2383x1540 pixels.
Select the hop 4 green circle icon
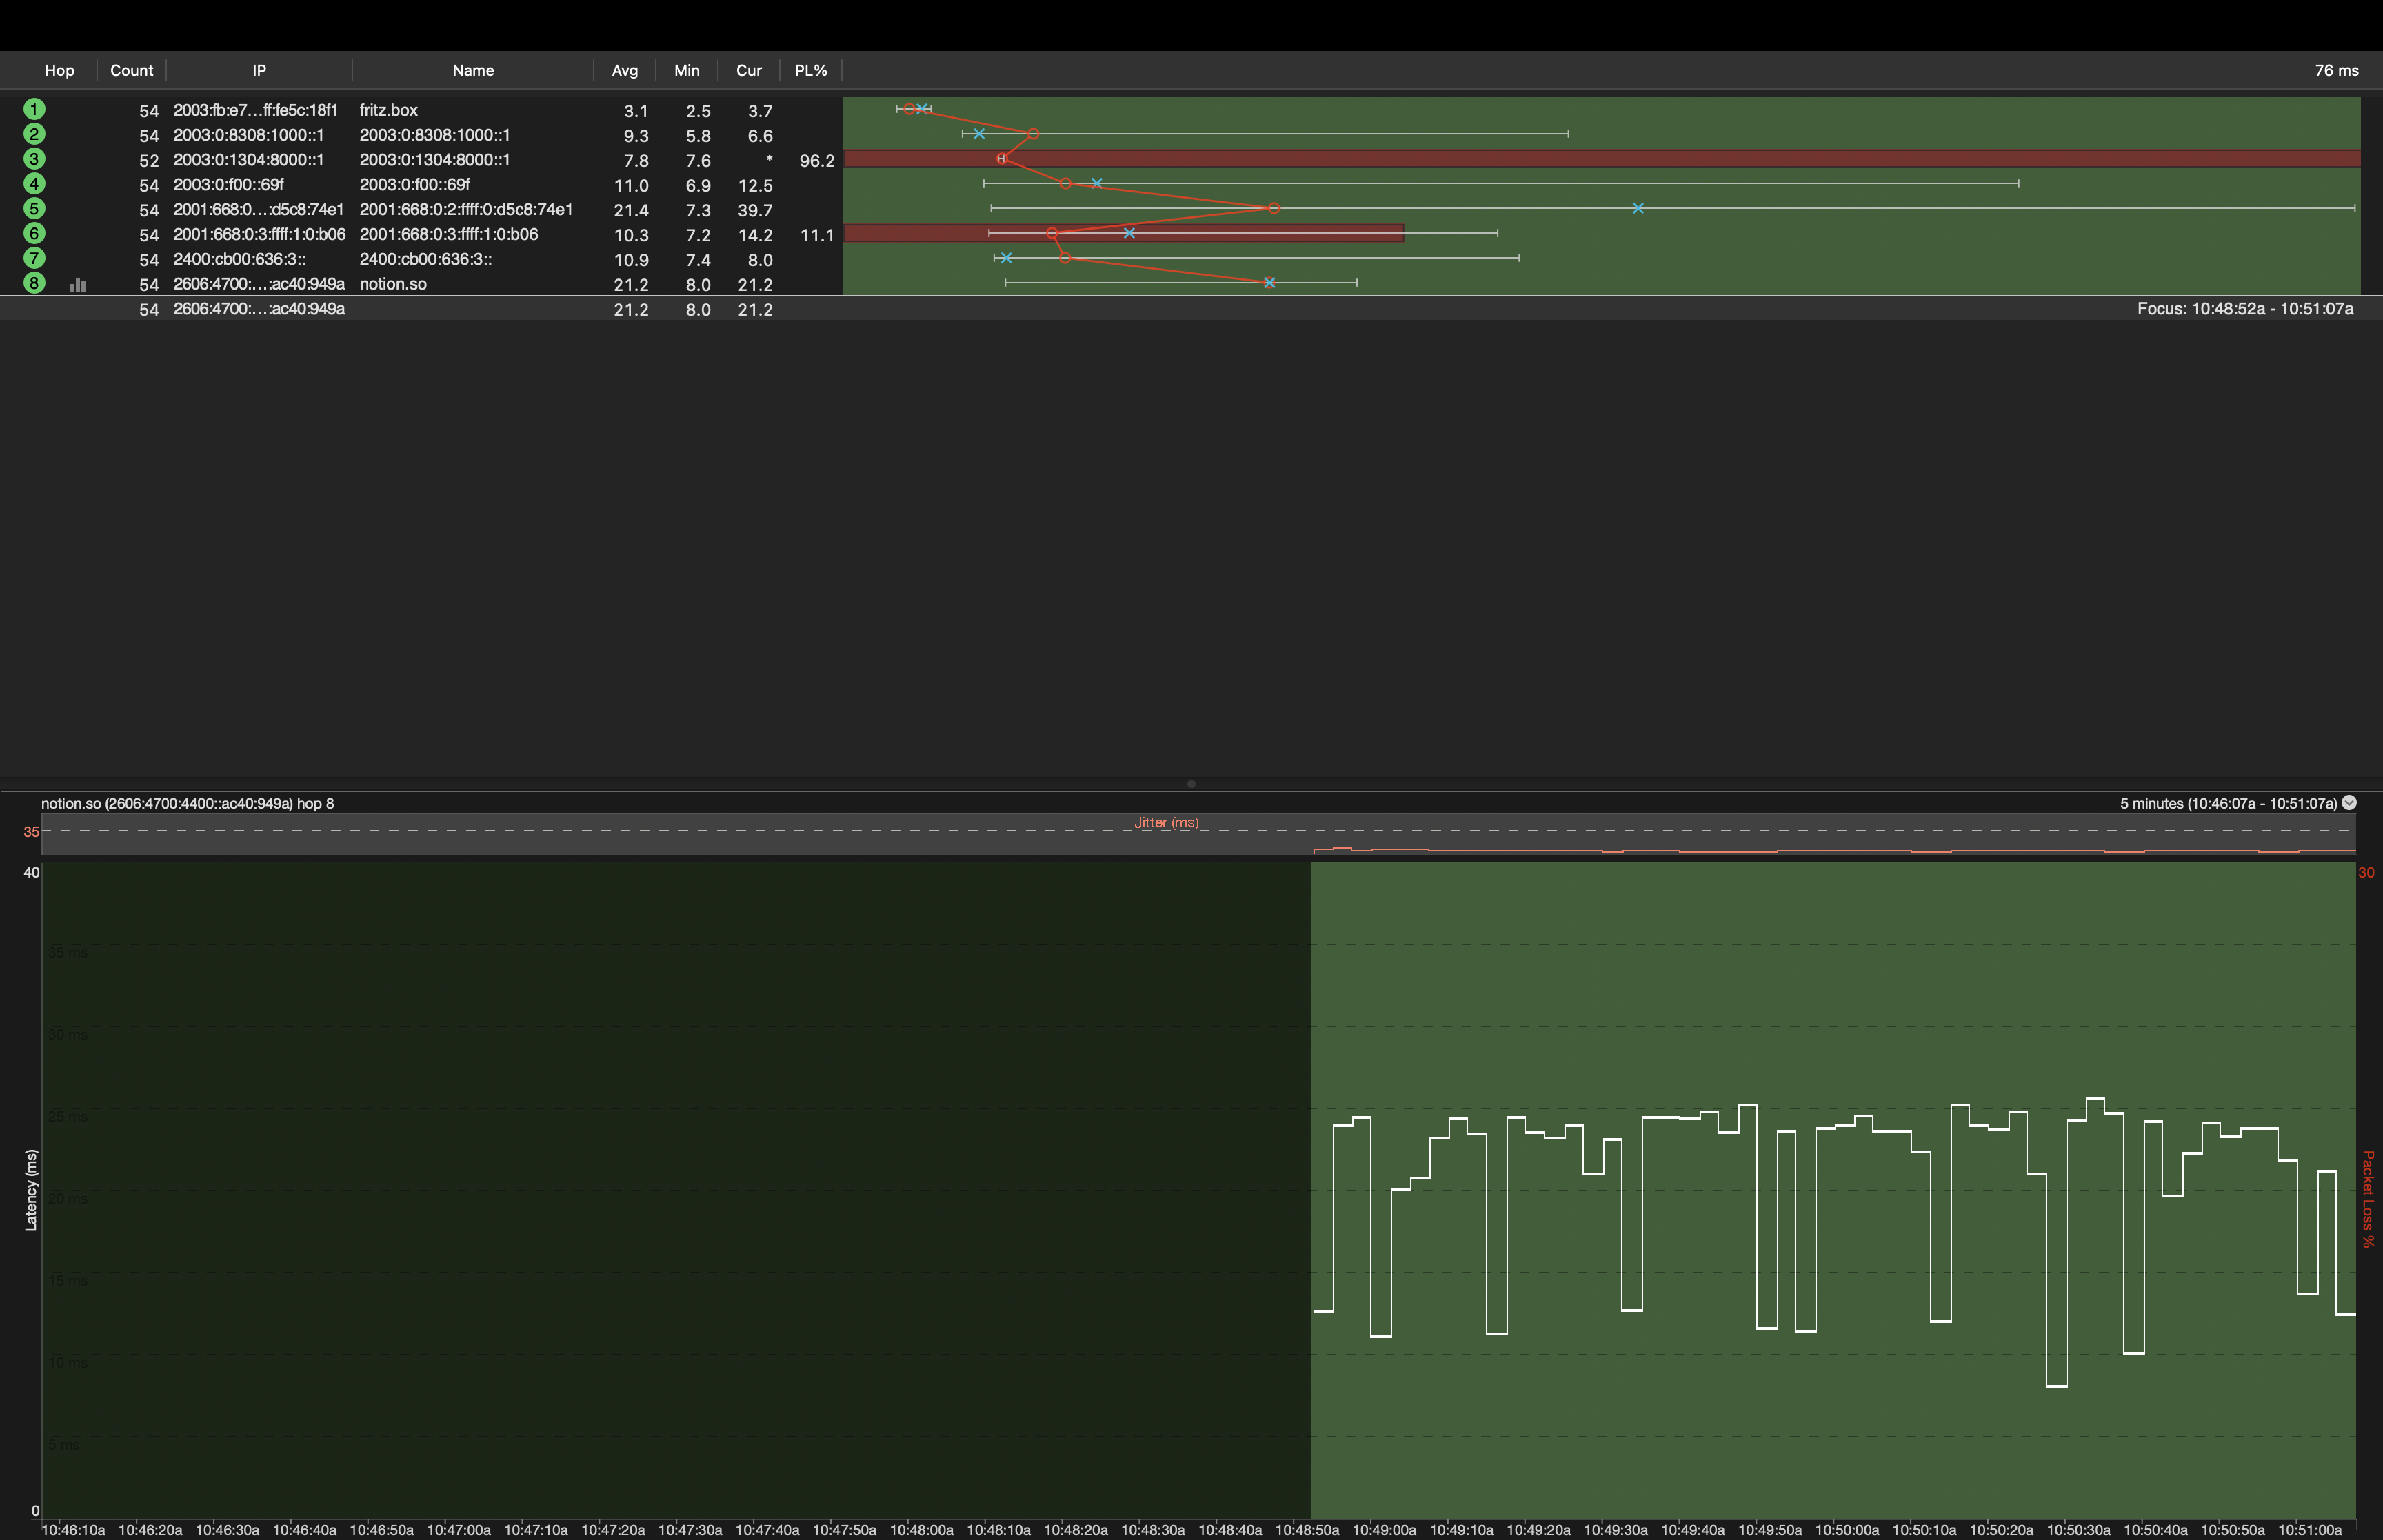click(x=34, y=184)
